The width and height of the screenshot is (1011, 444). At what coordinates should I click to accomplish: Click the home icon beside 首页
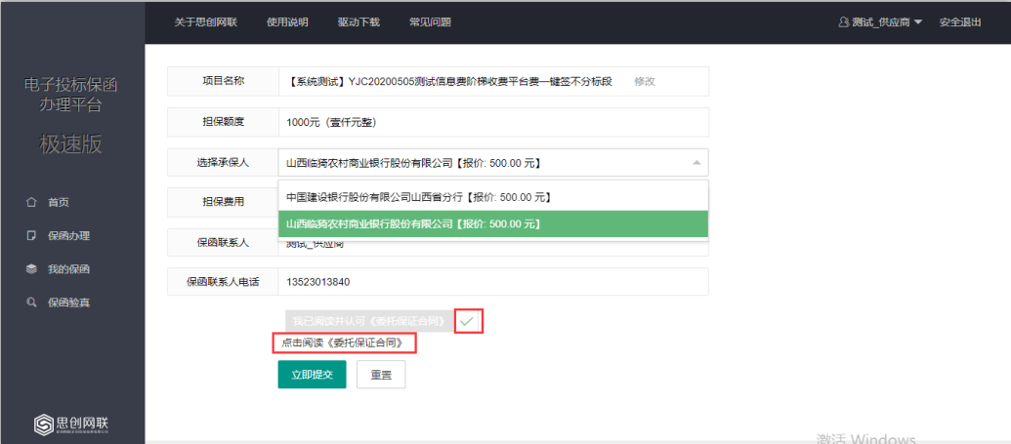30,202
